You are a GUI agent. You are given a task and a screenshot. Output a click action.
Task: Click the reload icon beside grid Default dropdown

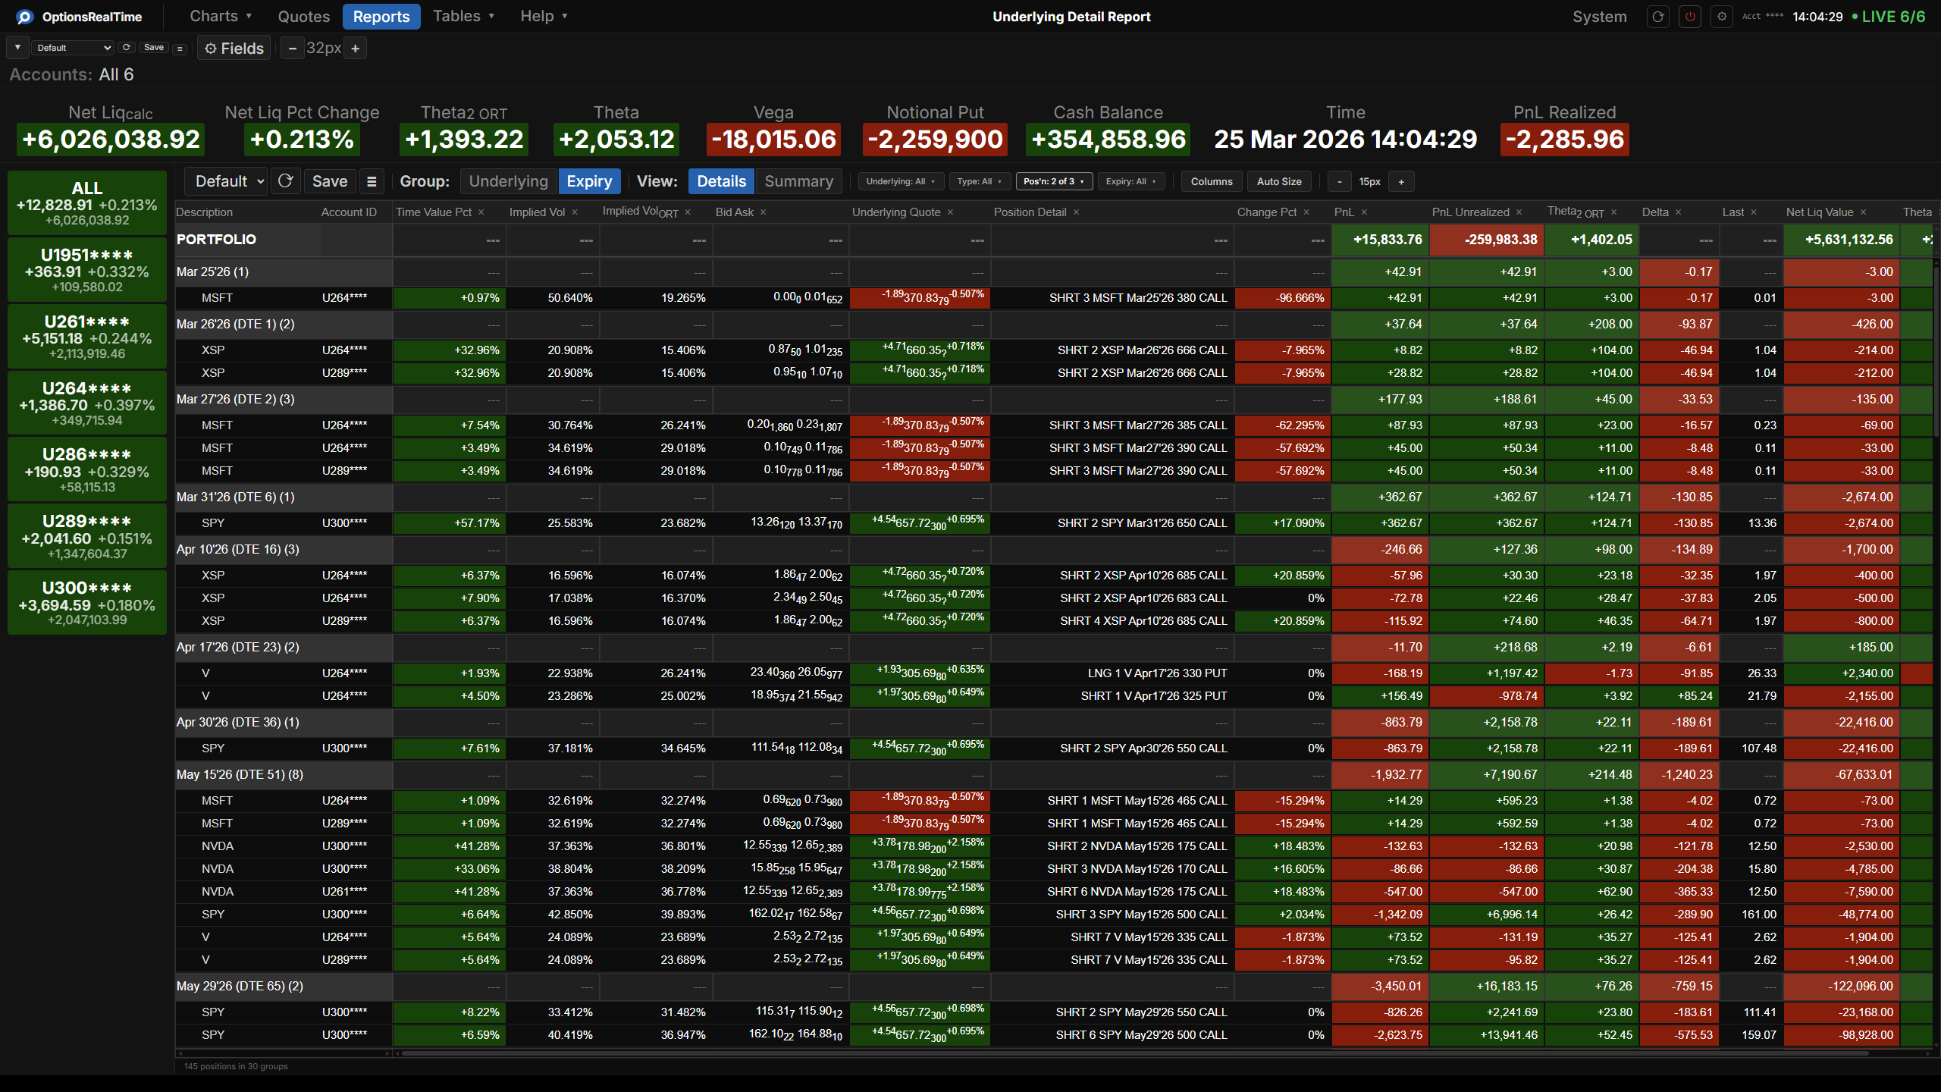(x=286, y=181)
